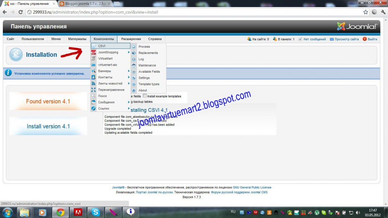Open Adobe Reader taskbar icon
The width and height of the screenshot is (388, 218).
point(78,212)
